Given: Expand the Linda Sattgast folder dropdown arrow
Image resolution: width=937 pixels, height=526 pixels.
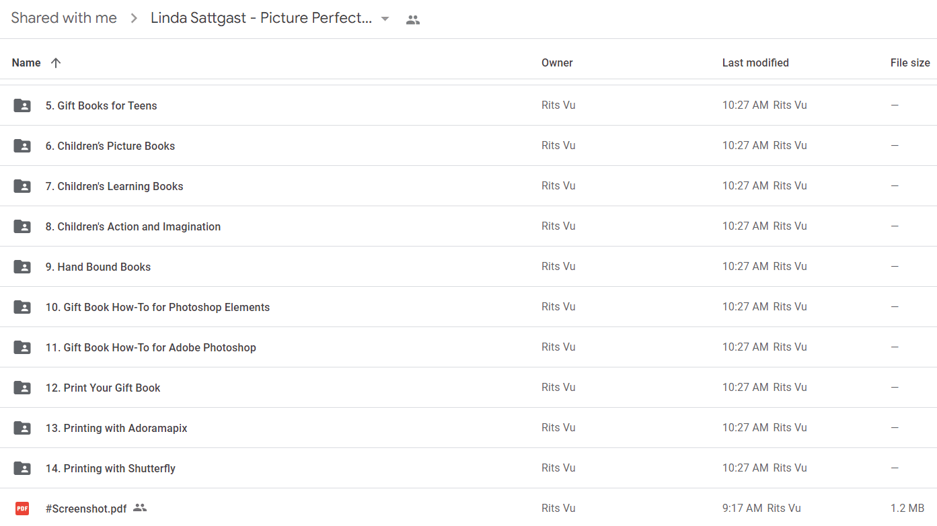Looking at the screenshot, I should [x=385, y=19].
